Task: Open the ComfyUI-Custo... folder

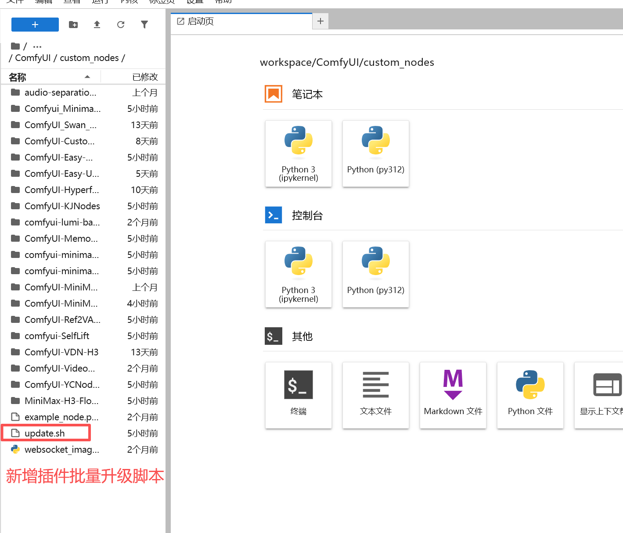Action: click(83, 141)
